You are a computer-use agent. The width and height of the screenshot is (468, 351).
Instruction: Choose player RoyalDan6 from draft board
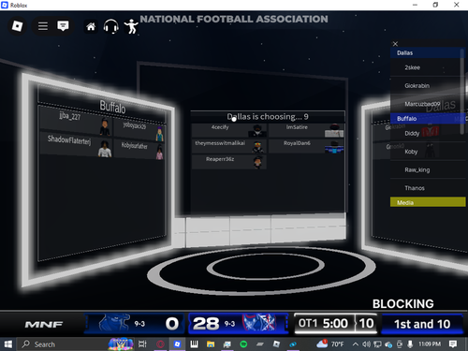pos(306,146)
